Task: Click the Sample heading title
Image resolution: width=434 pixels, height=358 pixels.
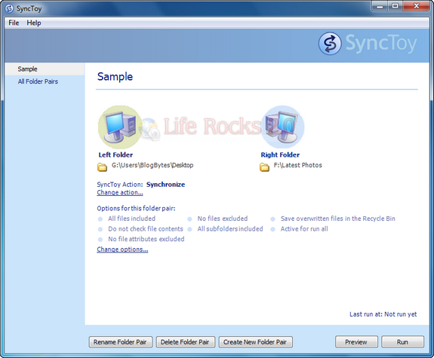Action: 115,77
